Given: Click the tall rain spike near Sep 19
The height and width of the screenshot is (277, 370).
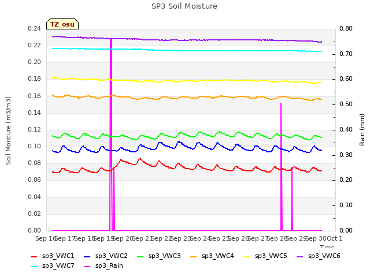Looking at the screenshot, I should coord(111,134).
